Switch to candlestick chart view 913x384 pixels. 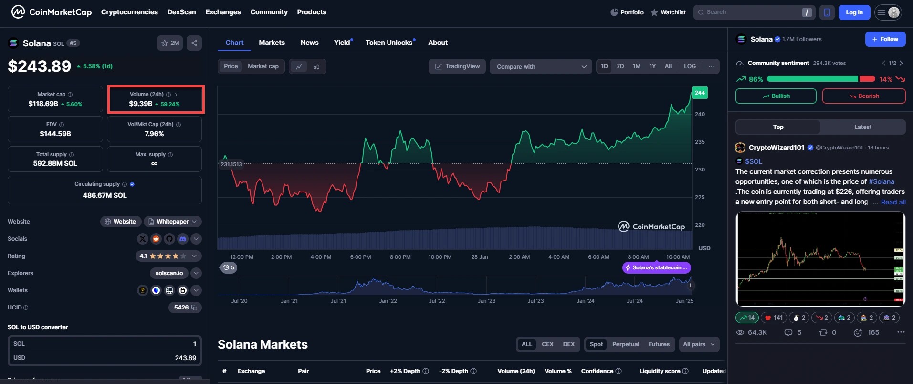tap(316, 66)
